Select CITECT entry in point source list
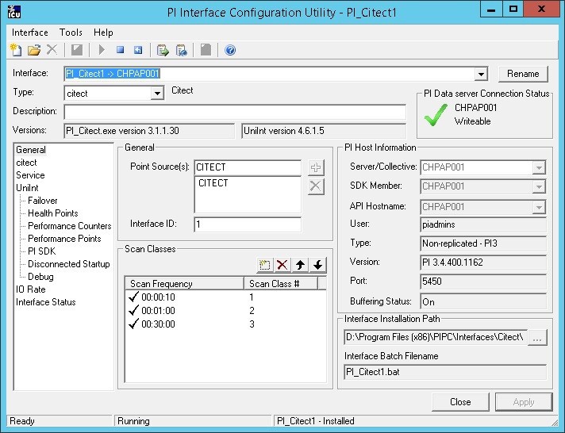 click(x=213, y=183)
